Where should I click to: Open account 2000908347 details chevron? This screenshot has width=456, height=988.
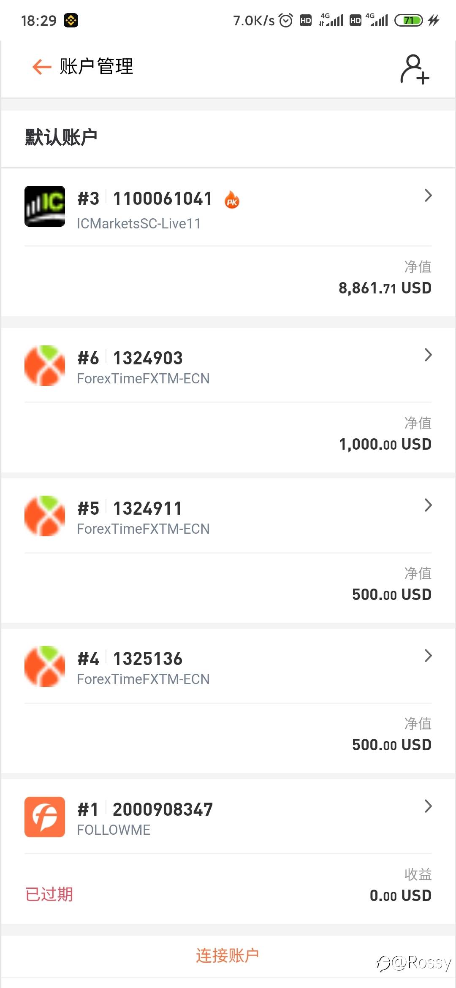[x=428, y=806]
